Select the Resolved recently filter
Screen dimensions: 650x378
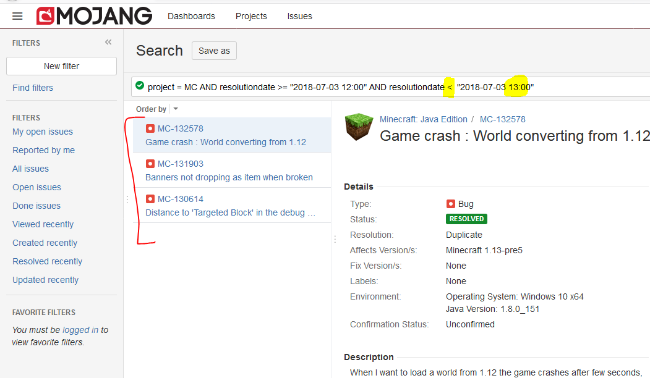click(x=47, y=262)
